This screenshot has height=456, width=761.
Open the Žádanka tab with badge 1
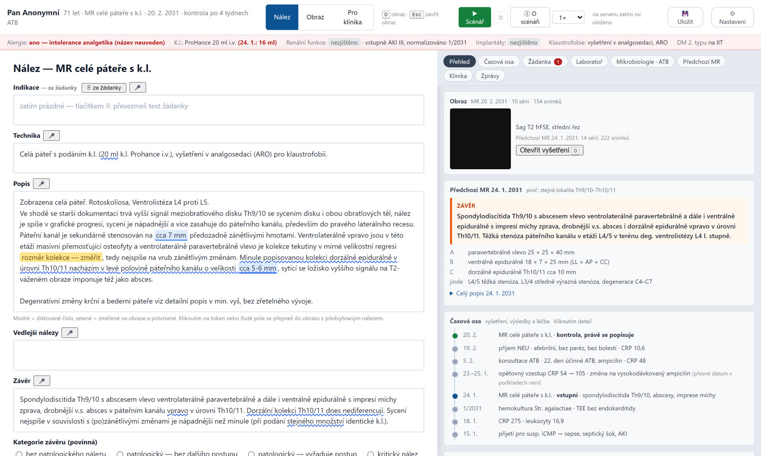[x=545, y=62]
